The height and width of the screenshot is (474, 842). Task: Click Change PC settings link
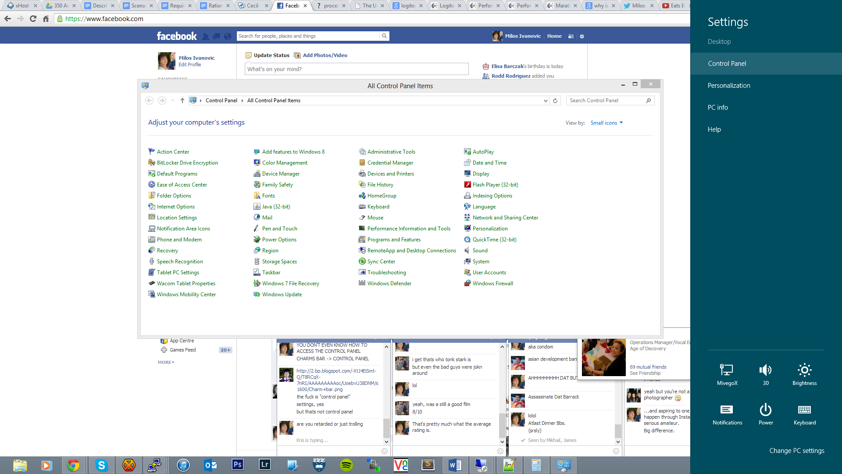[x=796, y=451]
